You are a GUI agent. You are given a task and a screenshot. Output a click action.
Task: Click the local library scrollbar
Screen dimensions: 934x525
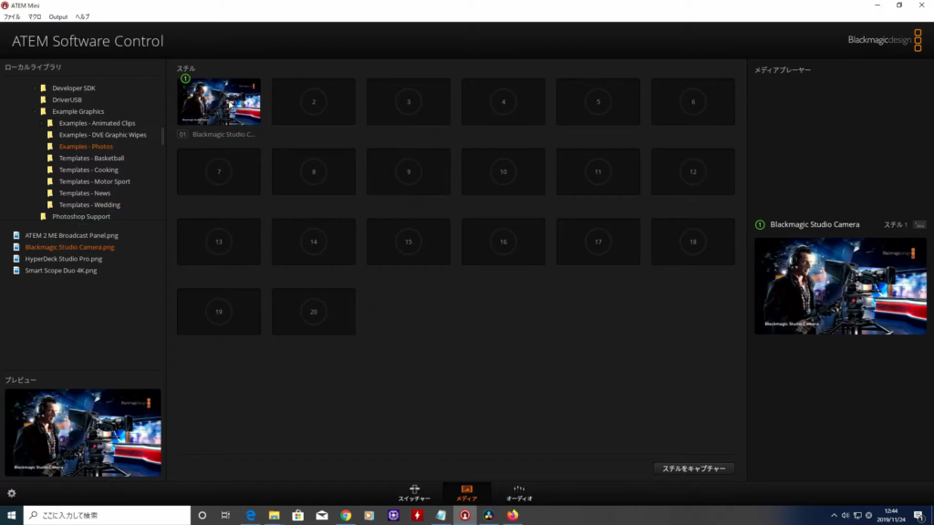[x=163, y=135]
